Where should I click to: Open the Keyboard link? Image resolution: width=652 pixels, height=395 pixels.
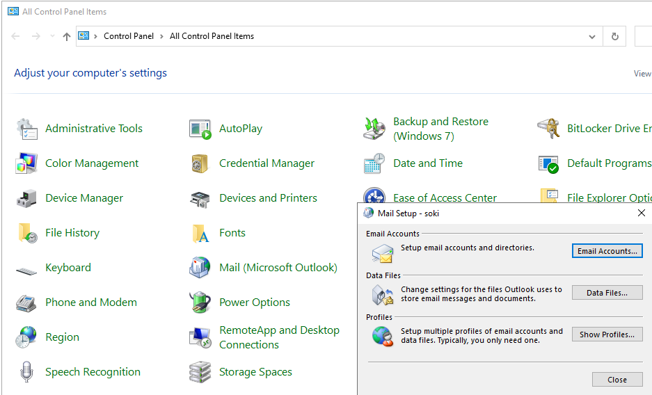68,268
